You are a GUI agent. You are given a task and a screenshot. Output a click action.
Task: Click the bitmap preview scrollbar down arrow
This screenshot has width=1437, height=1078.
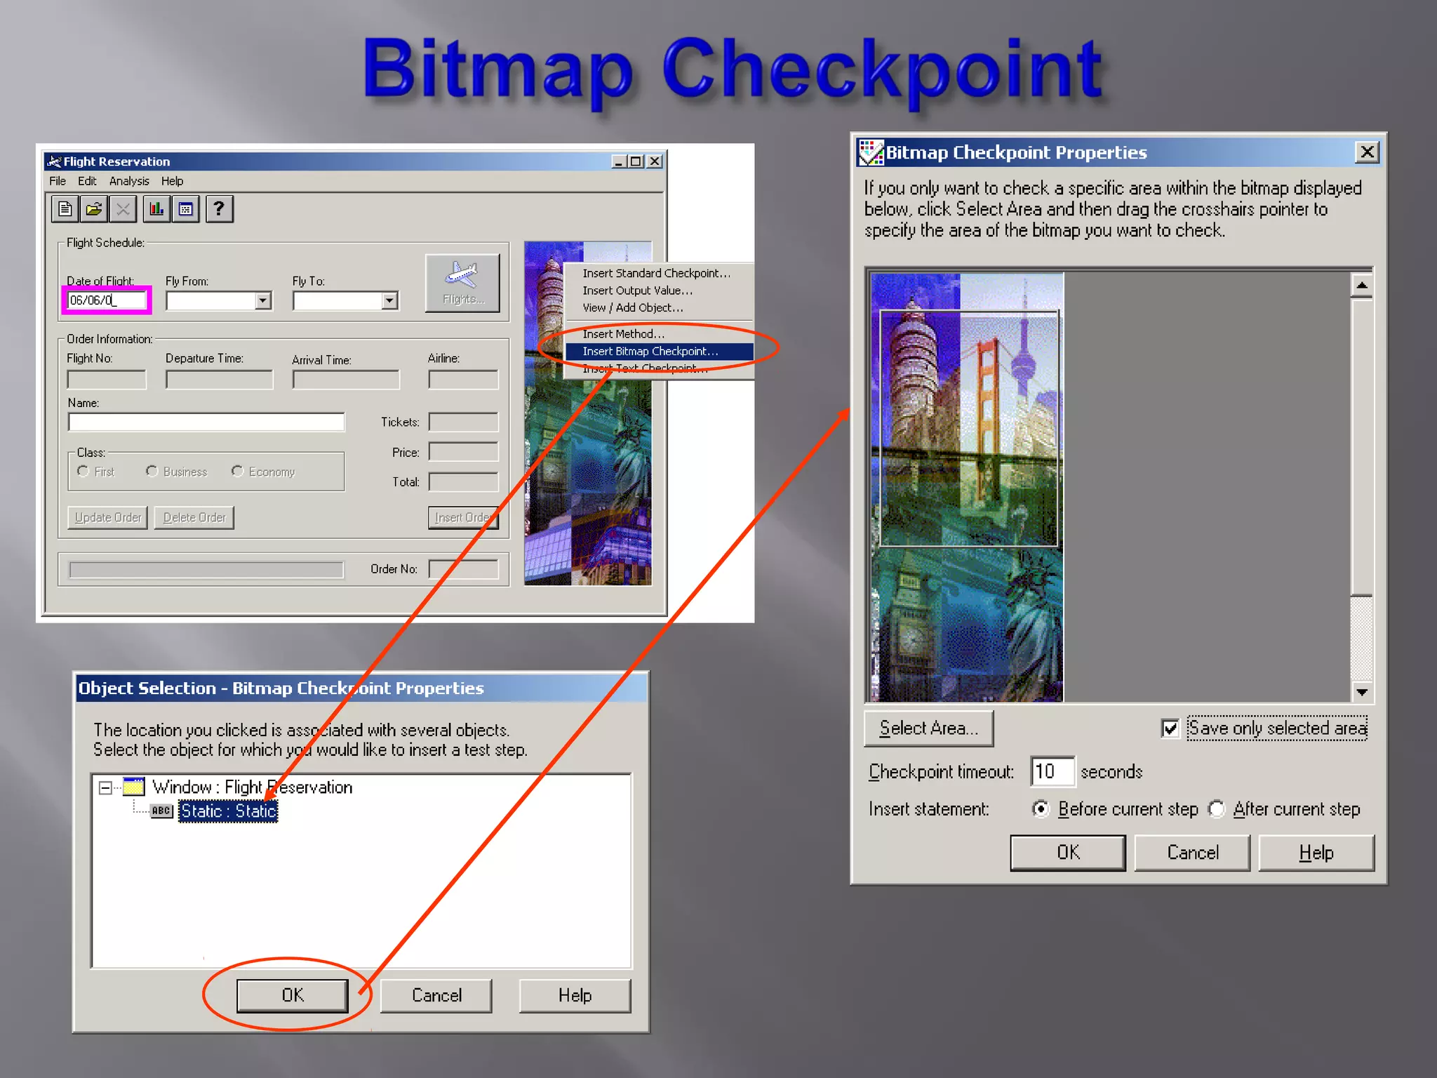(1362, 692)
